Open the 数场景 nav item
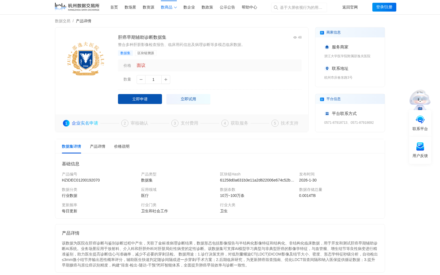This screenshot has width=440, height=275. (x=130, y=7)
